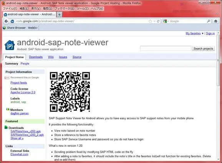The image size is (222, 163).
Task: Click the sap label link
Action: 24,102
